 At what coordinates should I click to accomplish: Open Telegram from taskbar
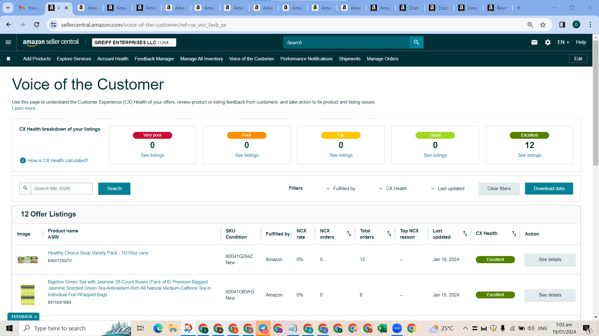point(263,328)
